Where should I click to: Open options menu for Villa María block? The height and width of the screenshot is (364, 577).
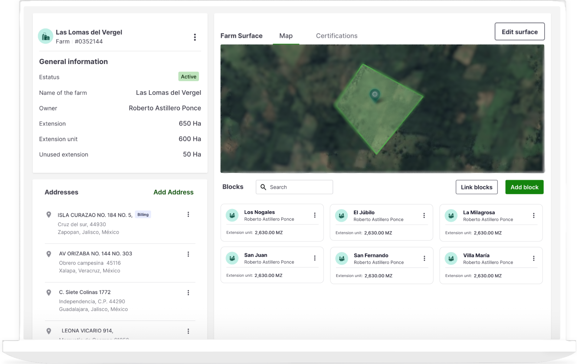tap(533, 258)
